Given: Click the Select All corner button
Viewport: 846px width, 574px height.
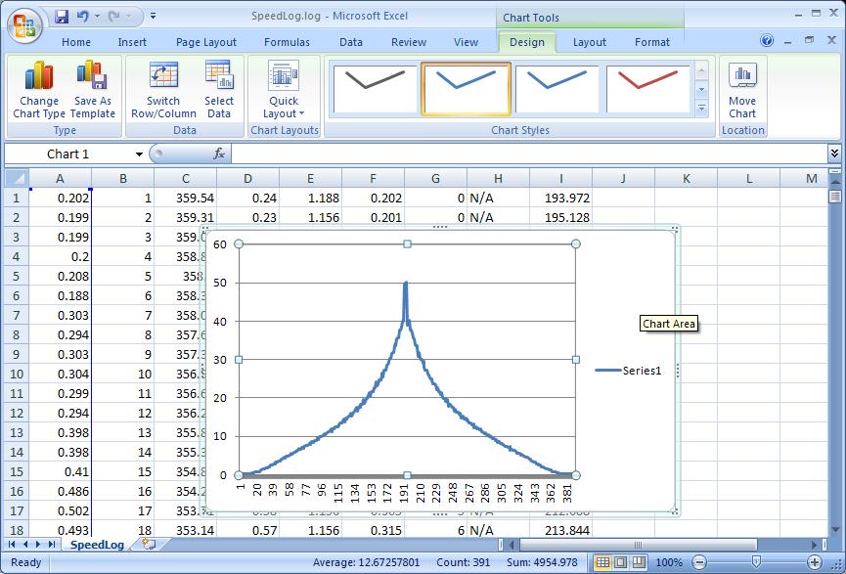Looking at the screenshot, I should (x=17, y=178).
